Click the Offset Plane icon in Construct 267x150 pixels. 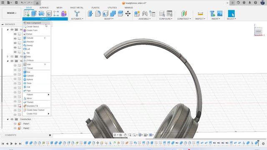184,13
